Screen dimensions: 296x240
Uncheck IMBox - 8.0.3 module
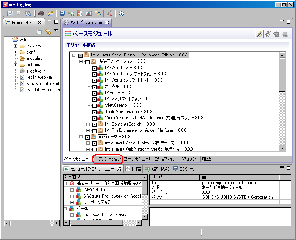tap(94, 93)
